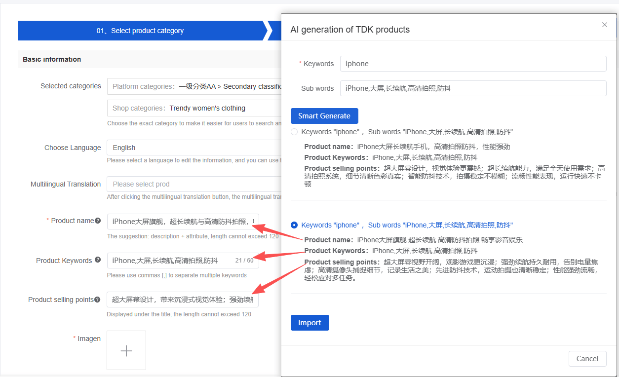
Task: Click the plus icon to add image
Action: click(126, 350)
